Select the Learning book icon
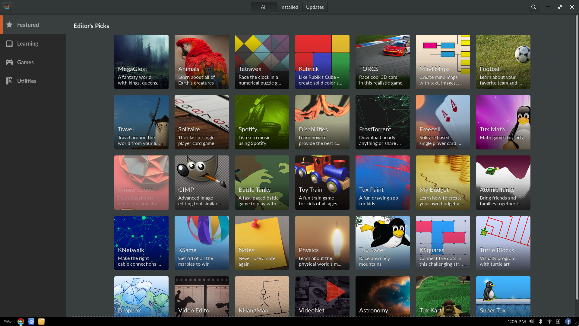This screenshot has height=326, width=579. [x=9, y=43]
